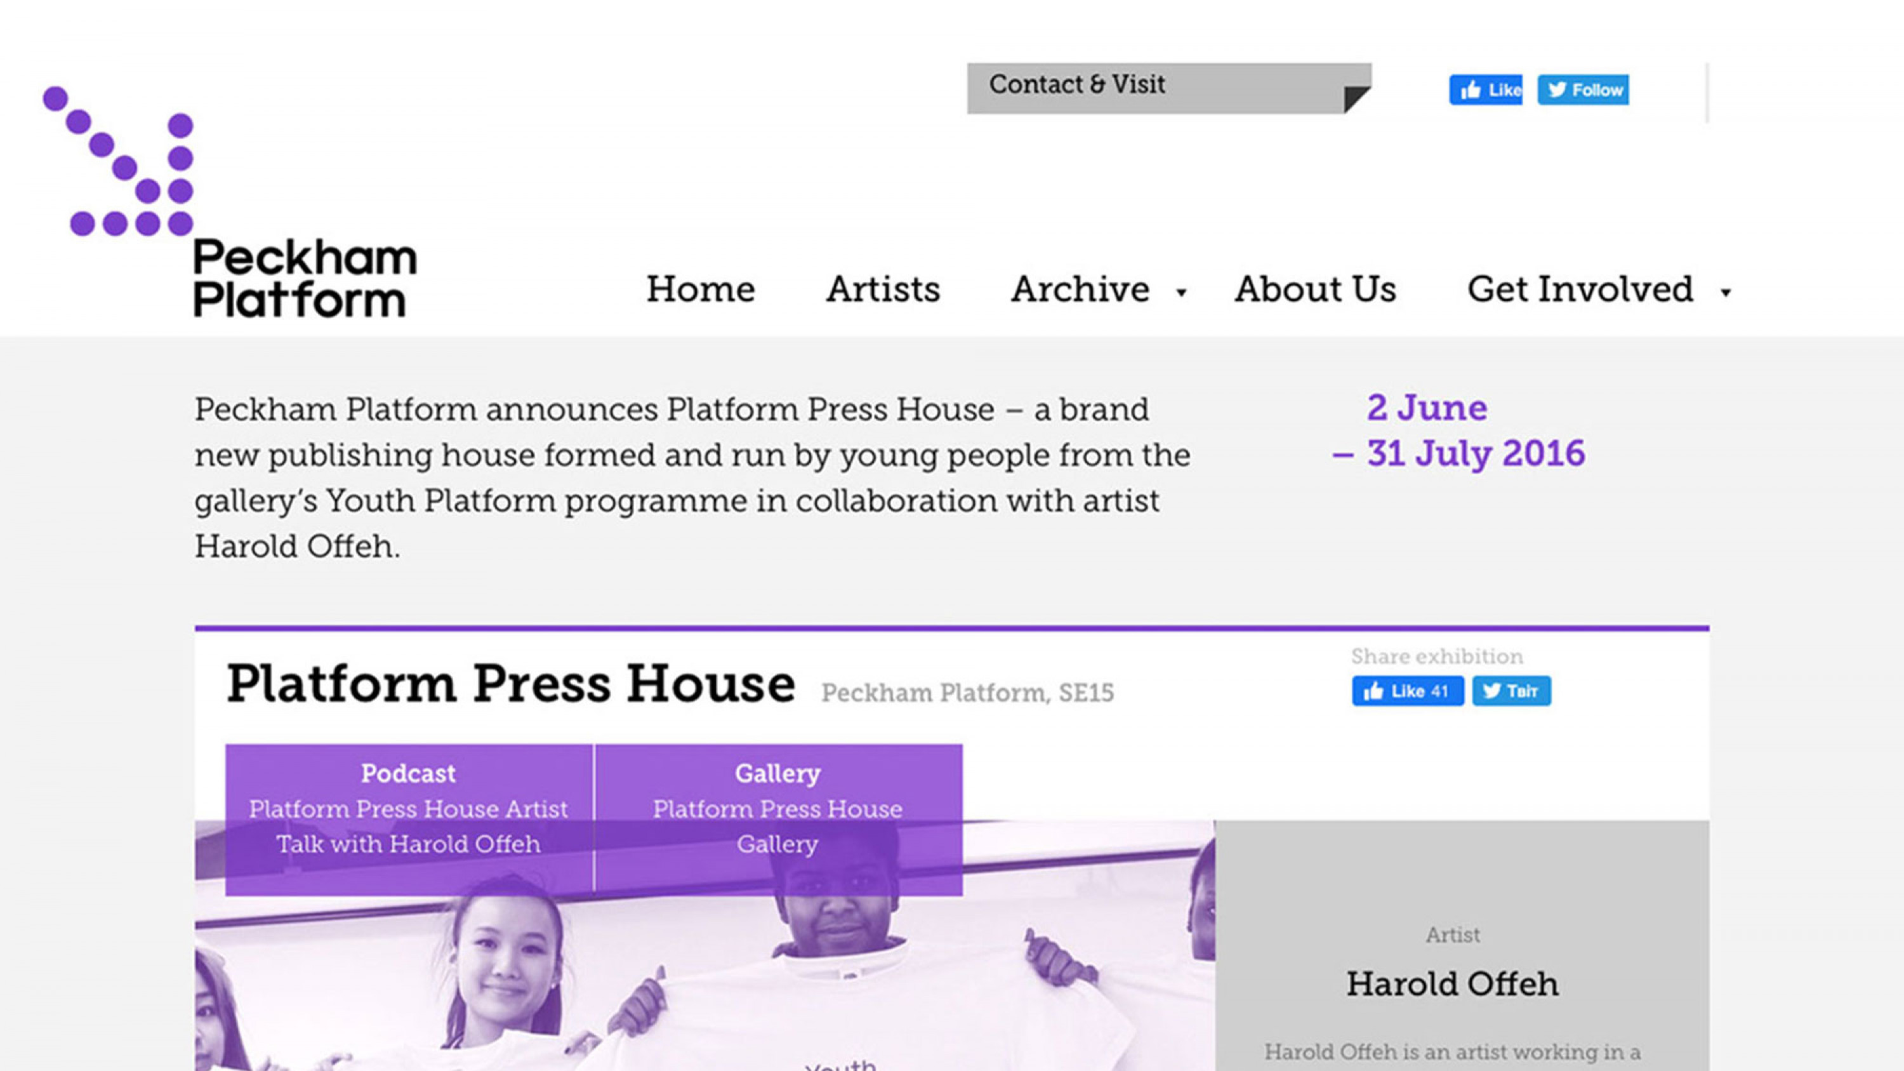Open the Get Involved menu item
1904x1071 pixels.
(x=1580, y=289)
